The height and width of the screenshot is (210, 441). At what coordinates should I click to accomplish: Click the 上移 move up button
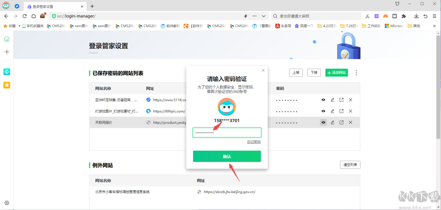[296, 73]
